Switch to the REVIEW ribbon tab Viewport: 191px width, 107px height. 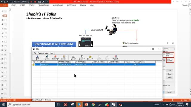point(83,5)
